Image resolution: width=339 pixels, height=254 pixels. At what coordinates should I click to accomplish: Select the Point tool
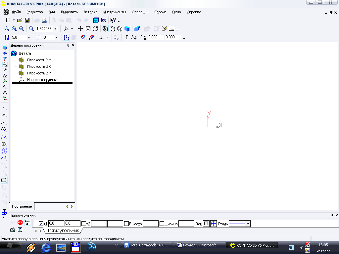tap(4, 107)
